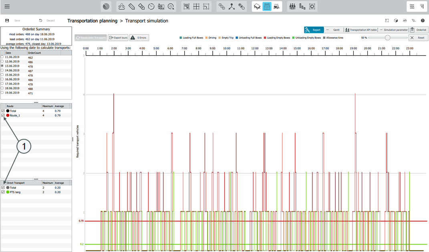
Task: Select the 19.06.2019 date radio button
Action: pos(2,93)
